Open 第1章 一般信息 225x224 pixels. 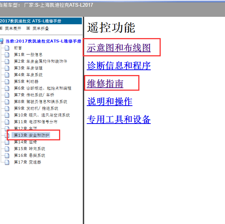point(28,55)
